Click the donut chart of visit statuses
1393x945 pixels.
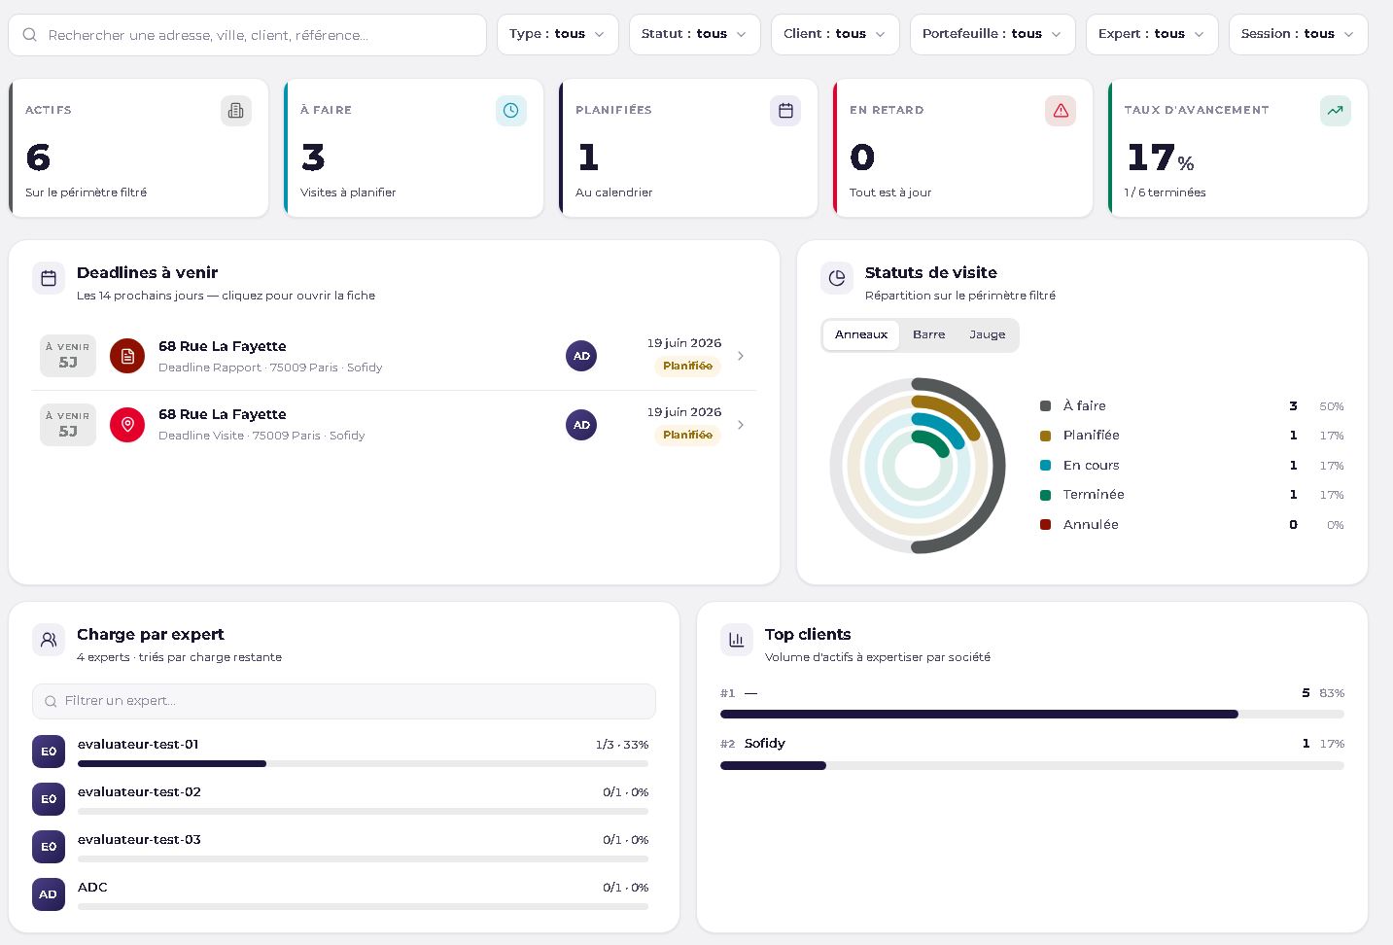coord(918,466)
